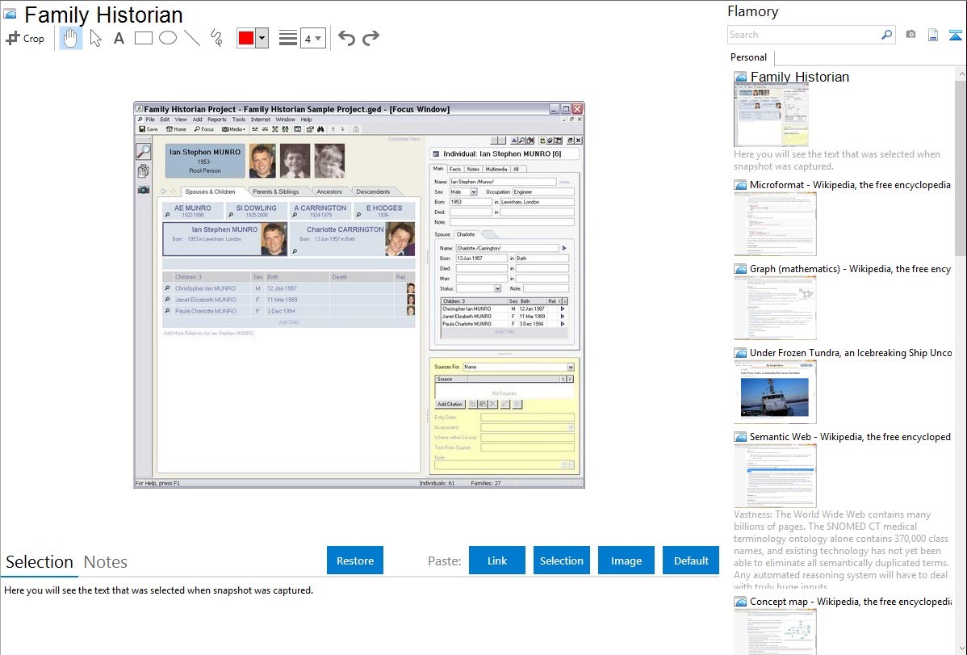
Task: Click the snapshot list scrollbar thumb
Action: [x=961, y=166]
